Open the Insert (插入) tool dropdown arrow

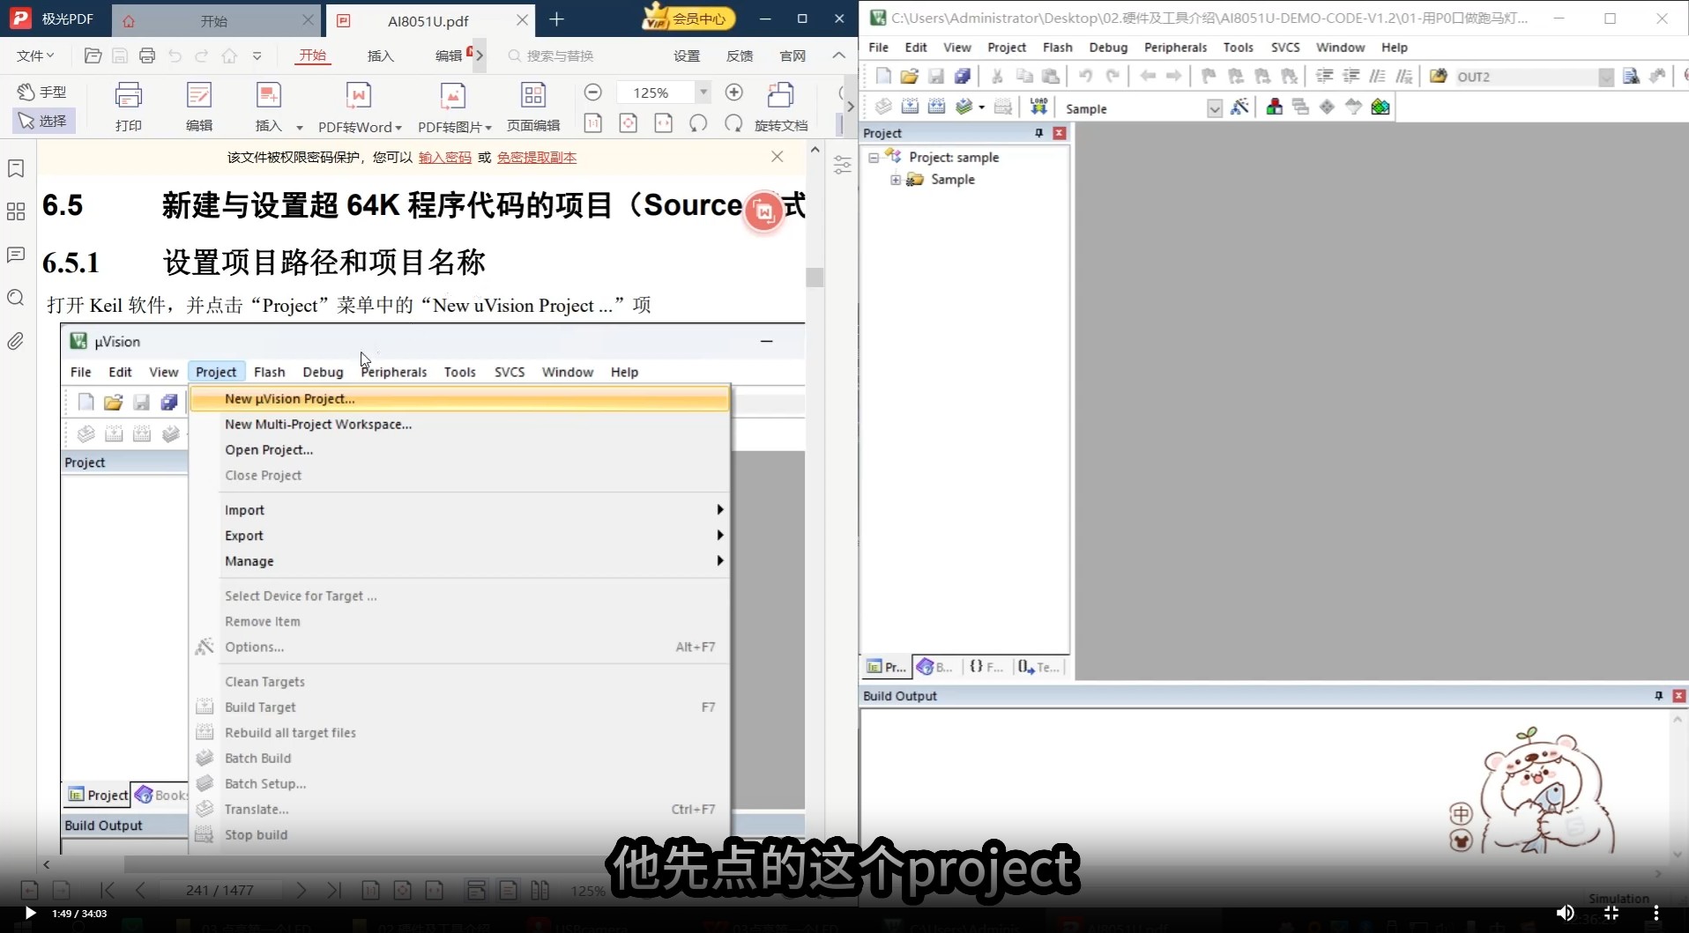[x=300, y=127]
